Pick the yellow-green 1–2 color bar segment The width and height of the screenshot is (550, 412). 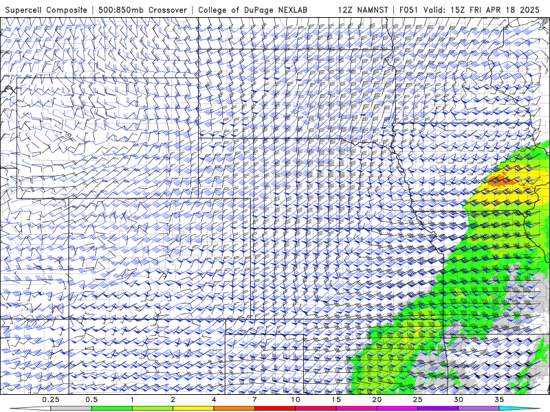[x=153, y=409]
